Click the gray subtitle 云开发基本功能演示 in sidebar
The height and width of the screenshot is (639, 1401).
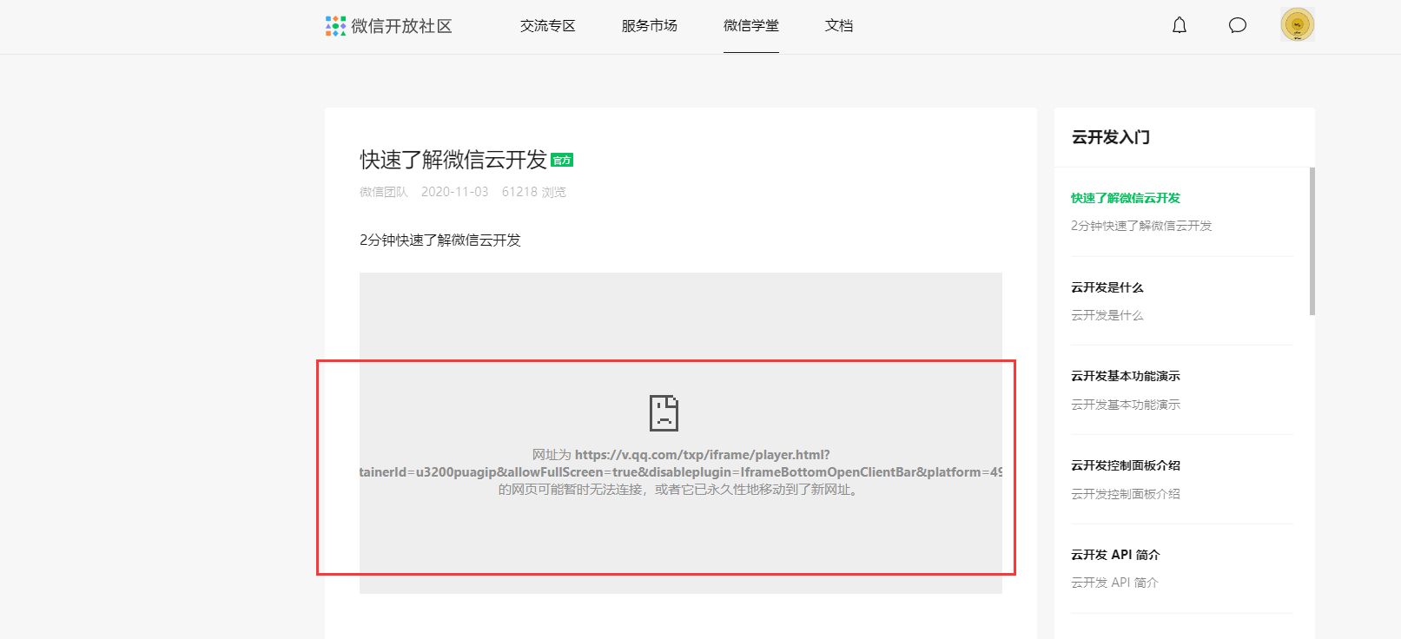pos(1126,405)
